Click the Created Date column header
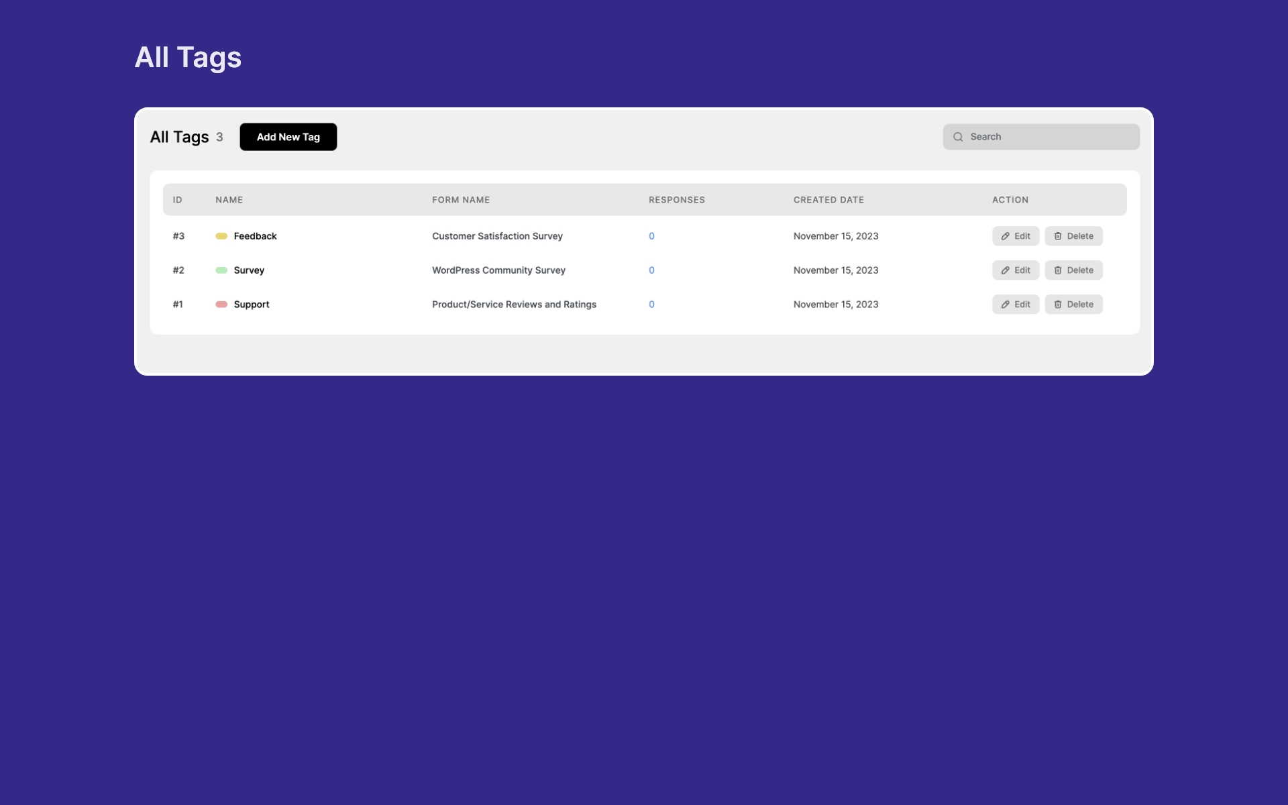This screenshot has height=805, width=1288. [828, 200]
